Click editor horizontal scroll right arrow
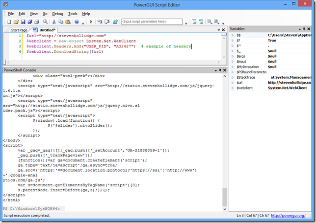The width and height of the screenshot is (316, 223). 219,62
